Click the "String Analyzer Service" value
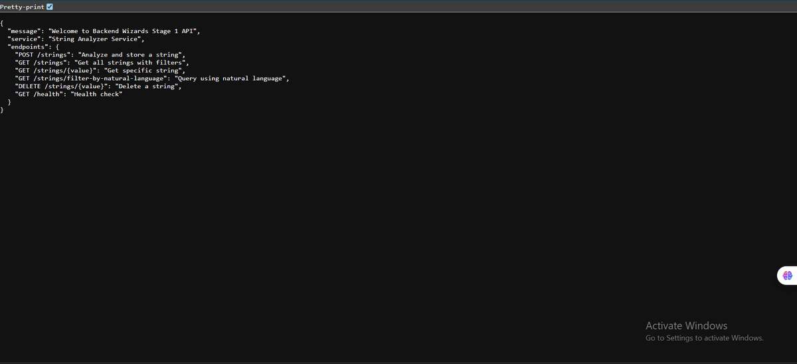Image resolution: width=797 pixels, height=364 pixels. pyautogui.click(x=96, y=39)
